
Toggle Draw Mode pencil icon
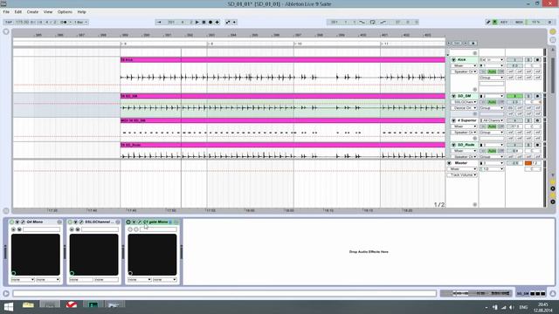(488, 22)
